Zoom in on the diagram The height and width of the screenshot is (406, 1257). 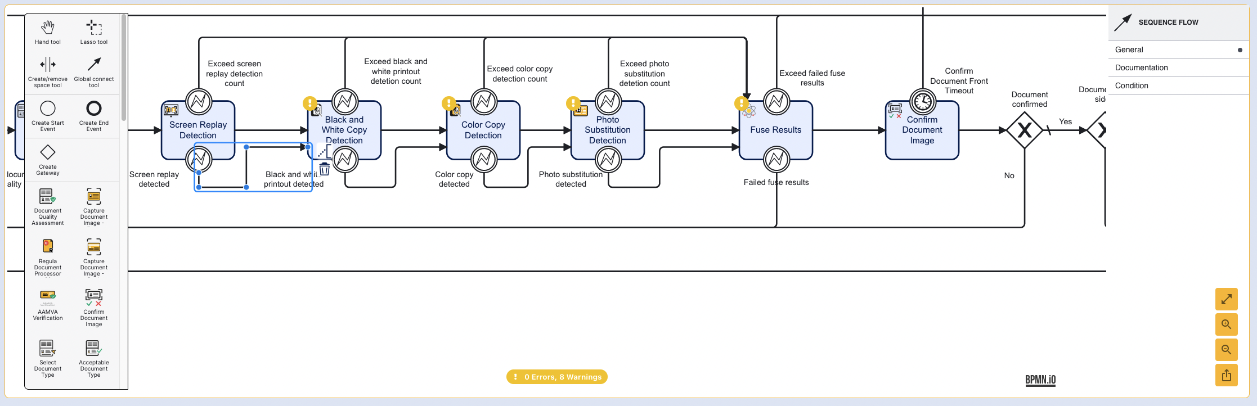click(x=1226, y=324)
